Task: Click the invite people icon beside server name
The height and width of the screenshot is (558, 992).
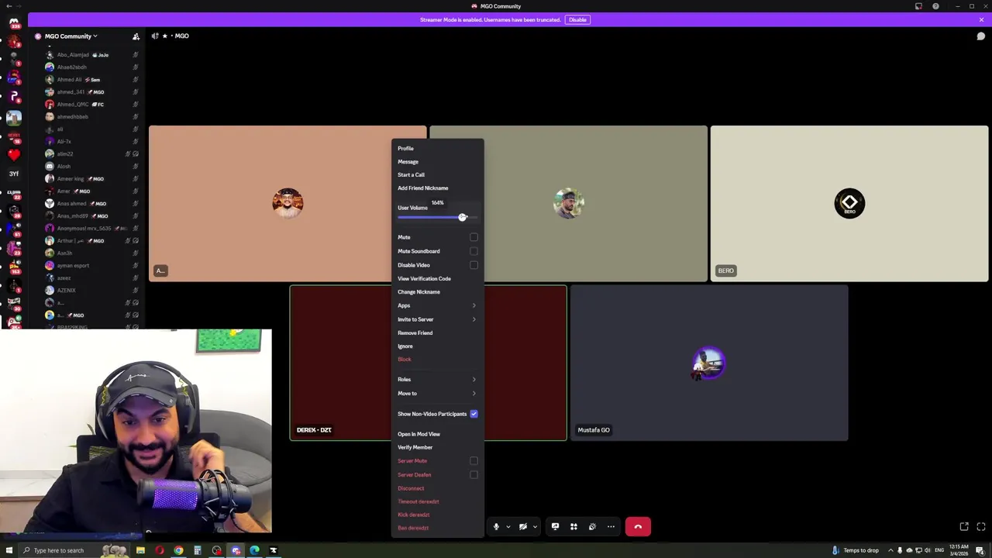Action: [x=136, y=36]
